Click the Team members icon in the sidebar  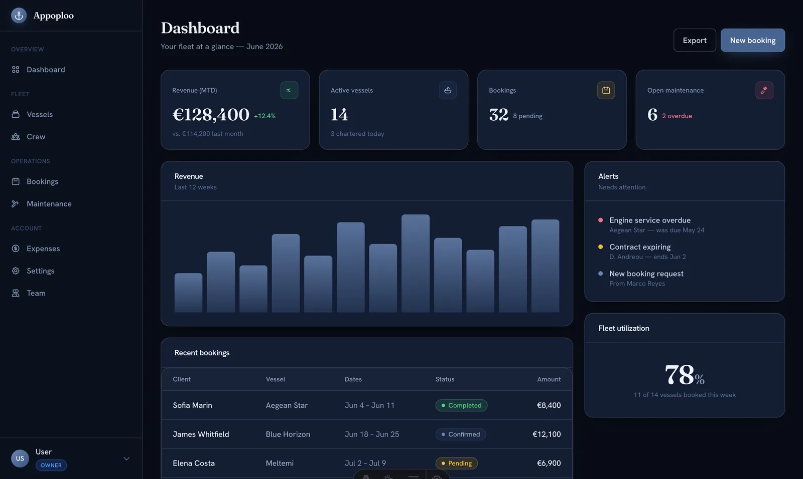pyautogui.click(x=16, y=293)
